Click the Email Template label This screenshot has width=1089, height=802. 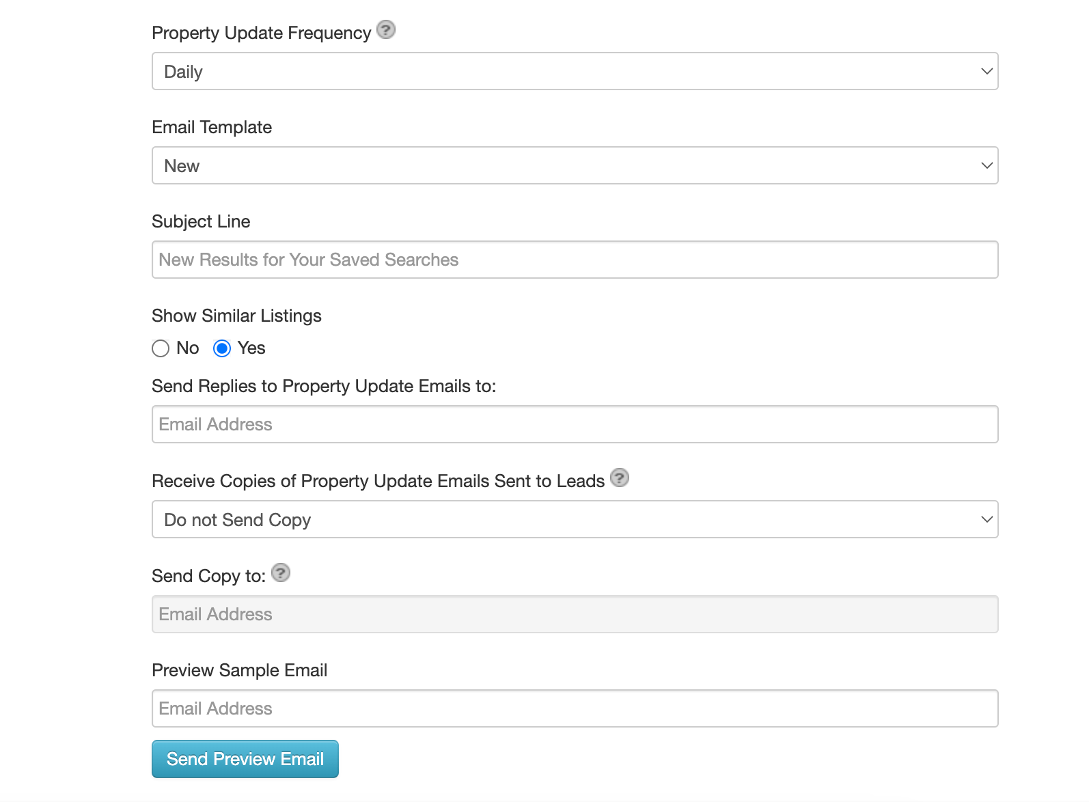click(x=212, y=127)
